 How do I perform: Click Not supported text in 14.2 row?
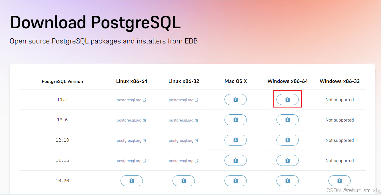[x=340, y=100]
